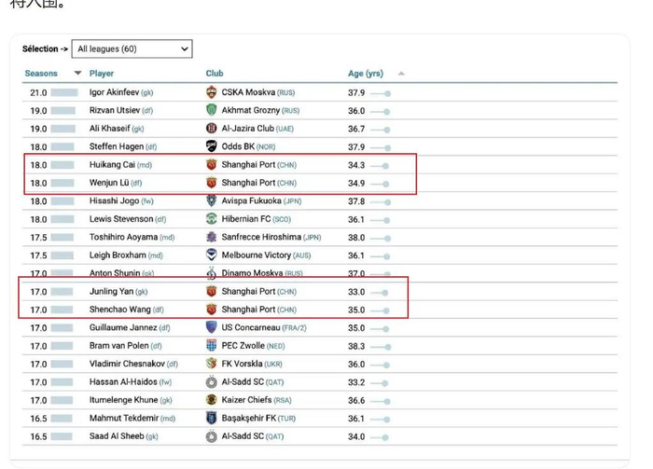
Task: Click the PEC Zwolle club crest
Action: (x=212, y=346)
